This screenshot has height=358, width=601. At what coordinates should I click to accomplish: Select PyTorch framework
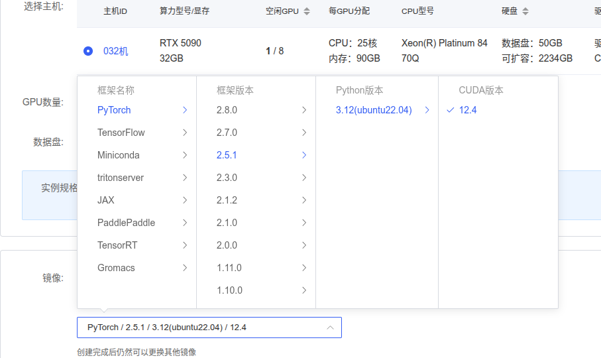point(114,110)
